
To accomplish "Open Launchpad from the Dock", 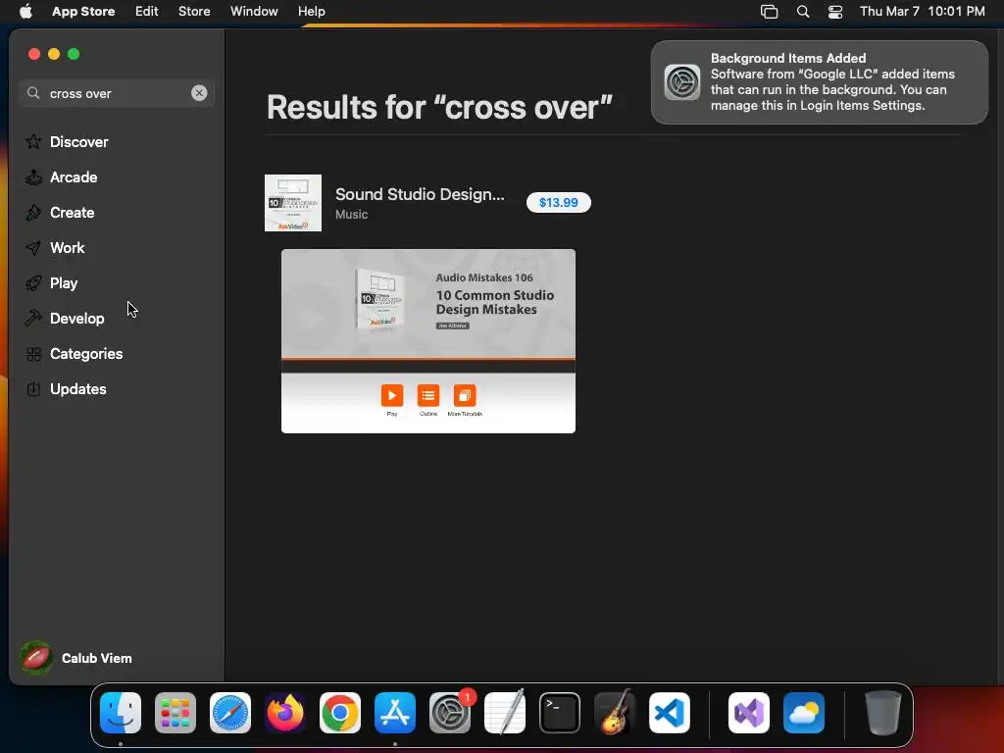I will [x=176, y=713].
